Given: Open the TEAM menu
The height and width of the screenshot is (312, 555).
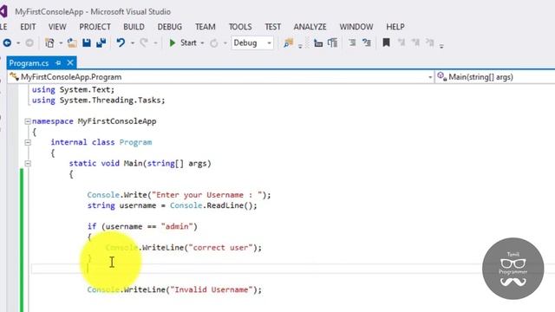Looking at the screenshot, I should pyautogui.click(x=206, y=27).
